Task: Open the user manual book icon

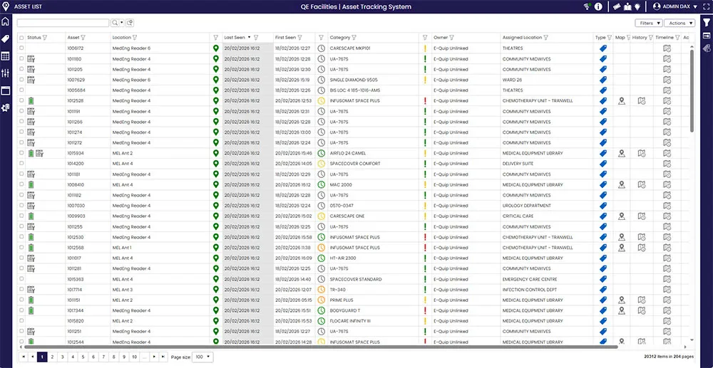Action: tap(628, 6)
